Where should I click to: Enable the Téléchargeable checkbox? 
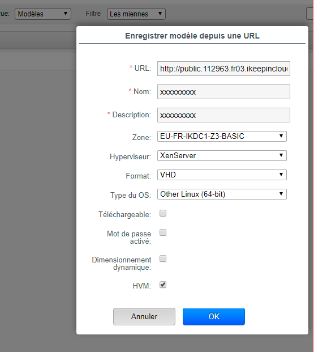163,213
